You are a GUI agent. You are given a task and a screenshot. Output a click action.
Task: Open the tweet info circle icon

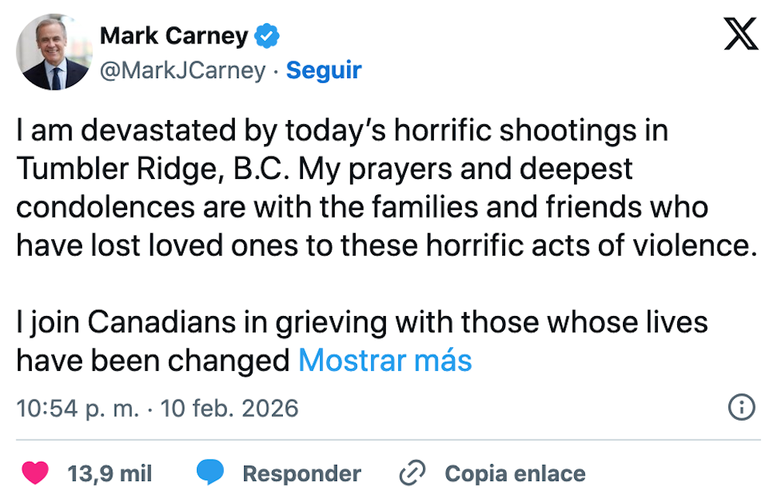click(741, 407)
